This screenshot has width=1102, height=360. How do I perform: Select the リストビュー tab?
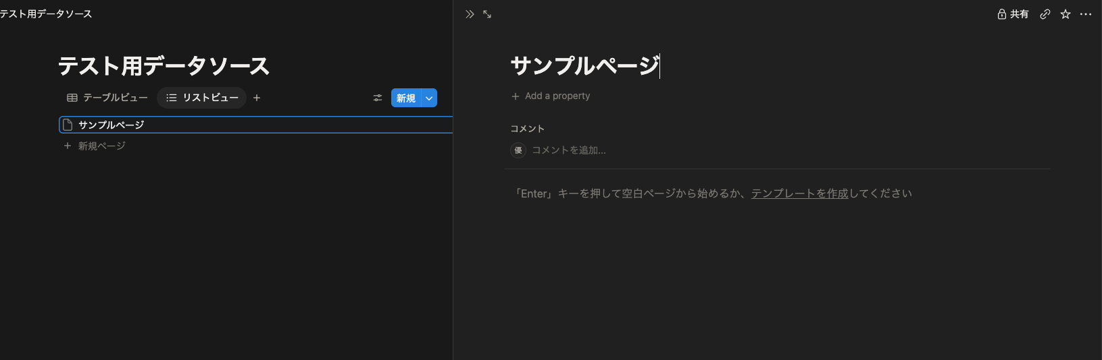click(202, 98)
